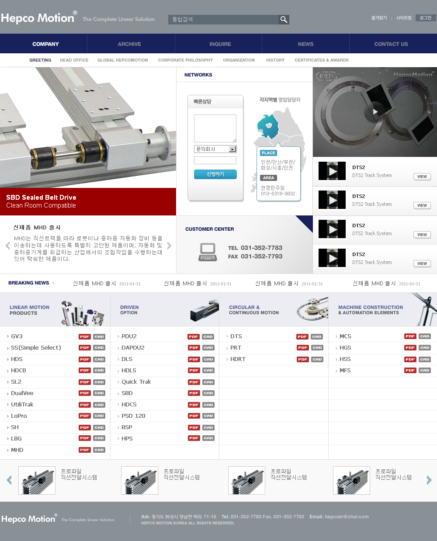The height and width of the screenshot is (541, 437).
Task: Click the 신청하기 submit button
Action: tap(215, 174)
